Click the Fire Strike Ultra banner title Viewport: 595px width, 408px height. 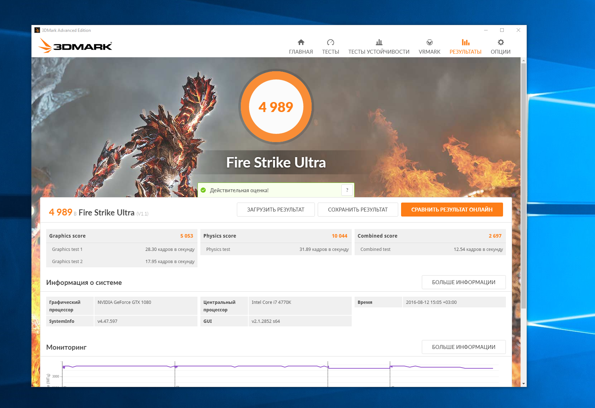(x=276, y=162)
